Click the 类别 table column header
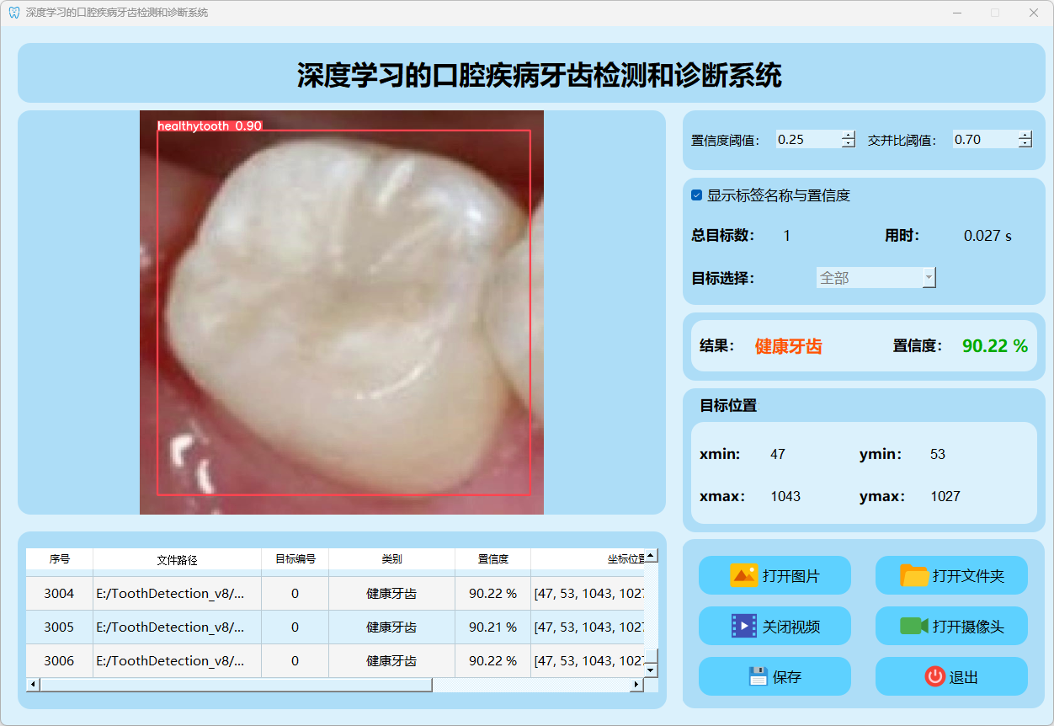Viewport: 1054px width, 726px height. point(391,559)
